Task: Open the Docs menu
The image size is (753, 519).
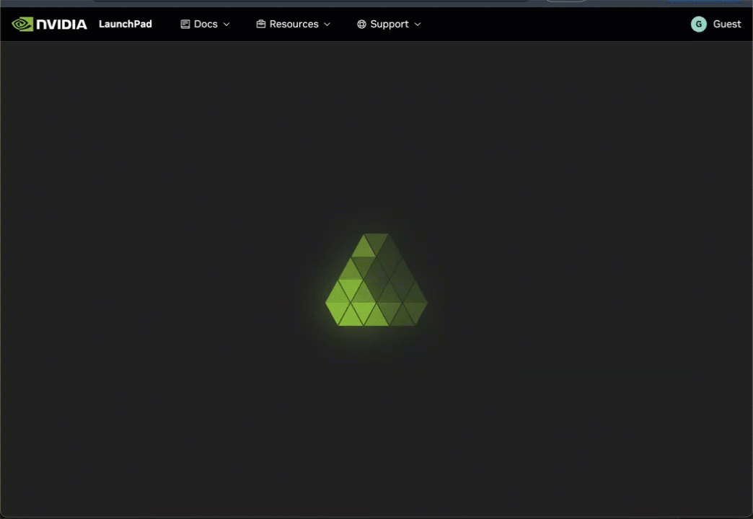Action: (x=206, y=24)
